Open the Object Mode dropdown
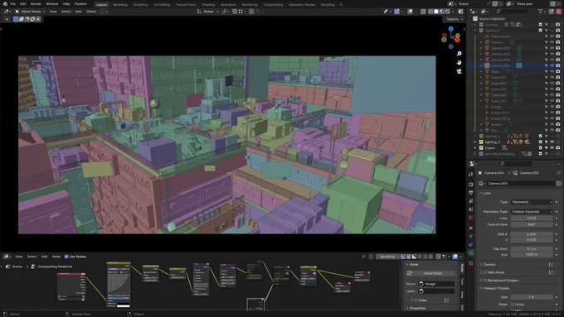 click(x=30, y=12)
